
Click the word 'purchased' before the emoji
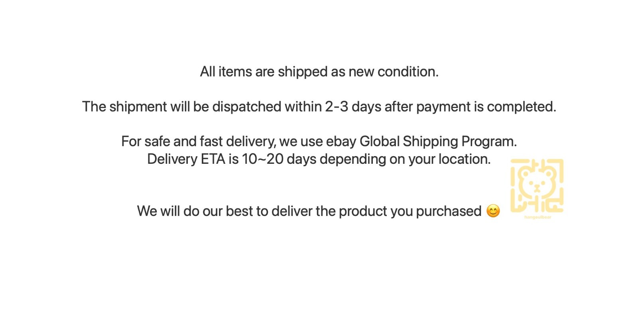tap(449, 211)
